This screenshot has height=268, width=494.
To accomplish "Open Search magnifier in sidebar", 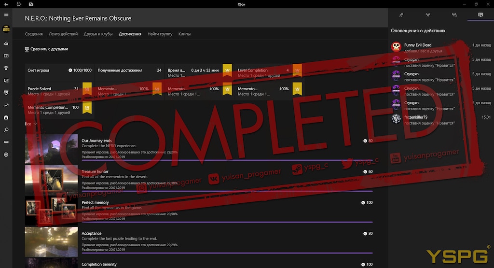I will pyautogui.click(x=6, y=130).
